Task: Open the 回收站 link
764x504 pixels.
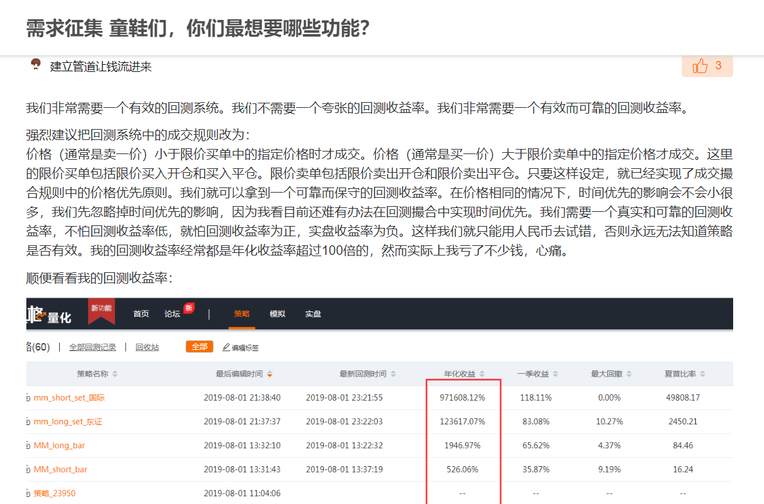Action: point(147,347)
